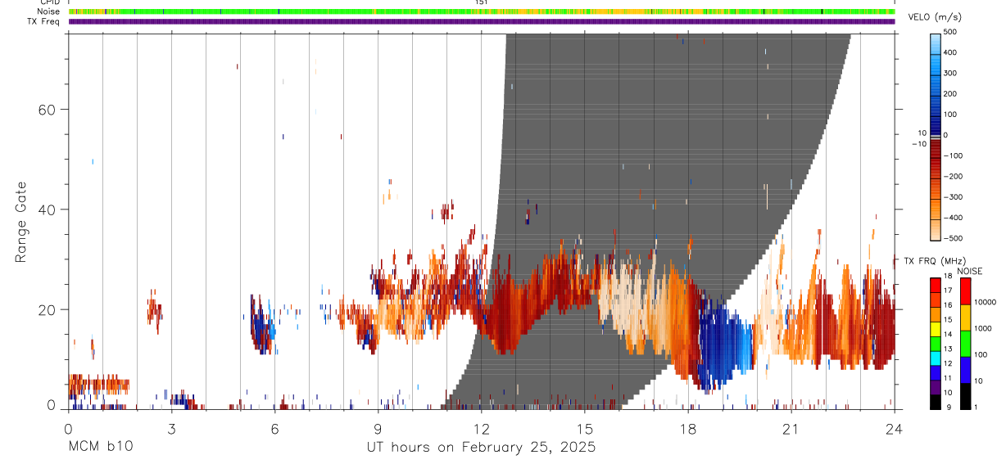The image size is (1006, 464).
Task: Click the blue swatch in NOISE colorbar
Action: [966, 369]
